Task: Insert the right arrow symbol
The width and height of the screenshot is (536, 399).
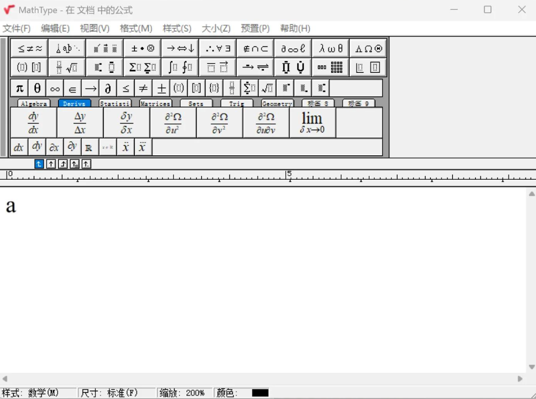Action: pos(90,88)
